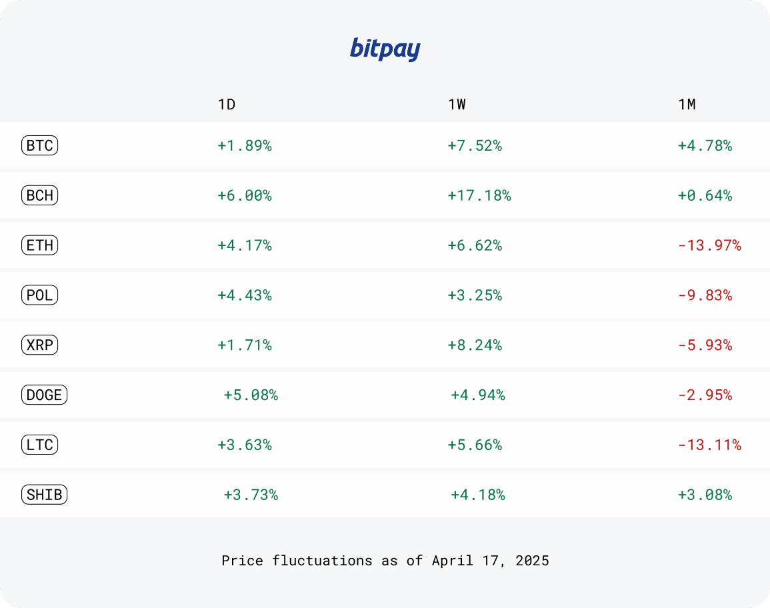The image size is (770, 608).
Task: Select the DOGE ticker badge
Action: pyautogui.click(x=44, y=395)
